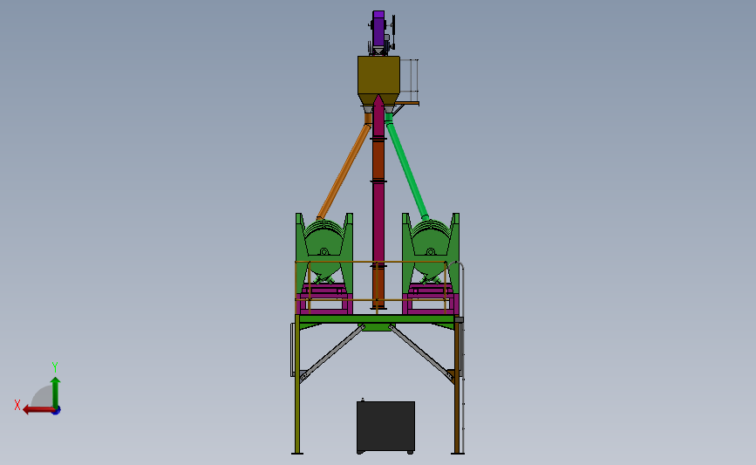The image size is (756, 465).
Task: Select the ladder rail on the right side
Action: [x=462, y=357]
